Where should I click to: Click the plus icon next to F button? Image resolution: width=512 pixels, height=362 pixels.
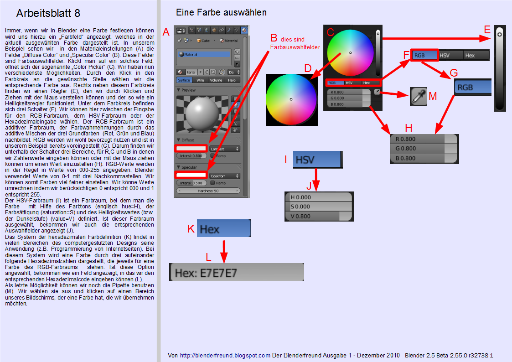coord(207,72)
